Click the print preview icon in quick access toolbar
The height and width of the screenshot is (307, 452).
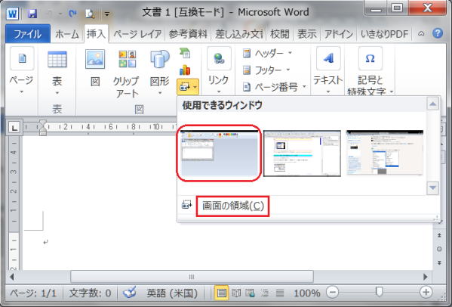coord(90,14)
